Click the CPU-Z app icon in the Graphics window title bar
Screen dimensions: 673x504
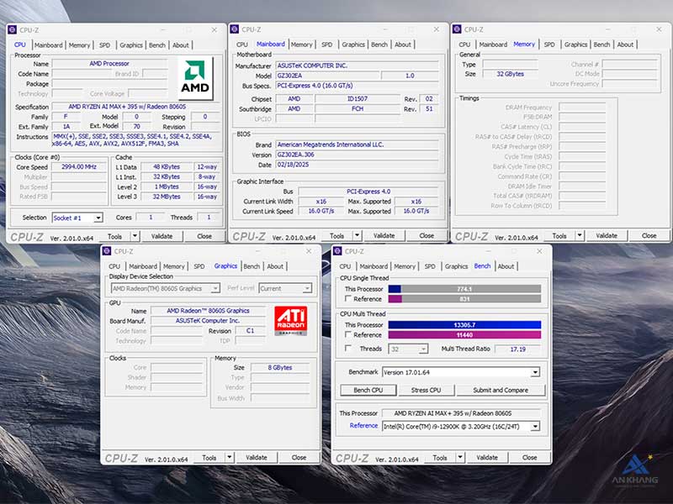[x=107, y=251]
